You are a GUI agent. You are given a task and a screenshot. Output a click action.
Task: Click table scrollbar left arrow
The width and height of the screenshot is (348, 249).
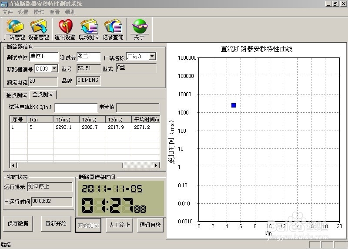(x=13, y=165)
